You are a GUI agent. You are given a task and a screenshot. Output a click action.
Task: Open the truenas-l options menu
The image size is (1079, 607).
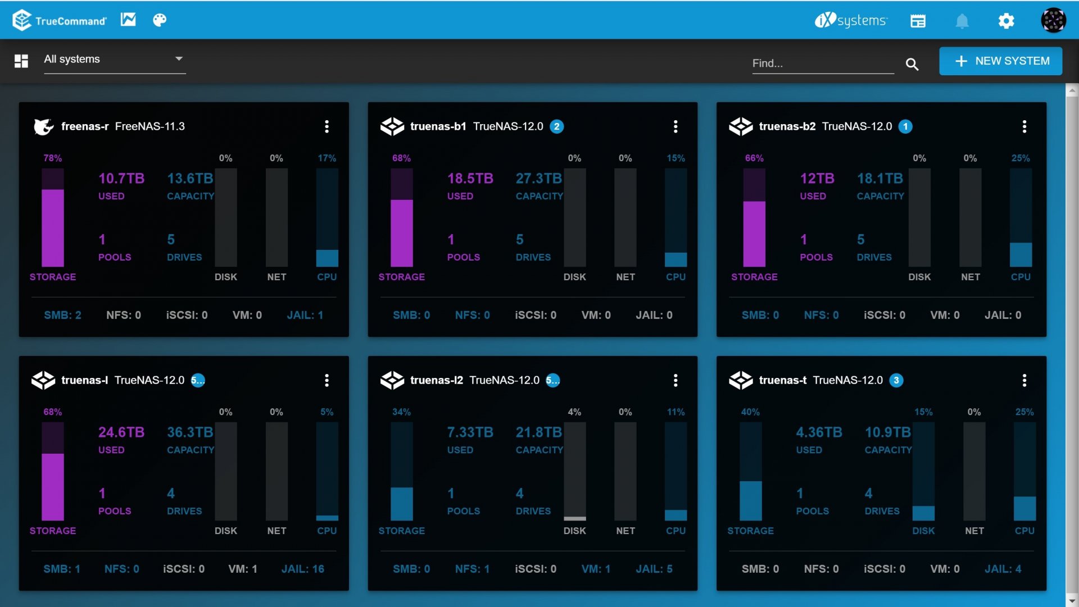(x=327, y=380)
